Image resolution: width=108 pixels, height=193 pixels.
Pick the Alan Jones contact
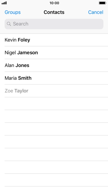(54, 65)
